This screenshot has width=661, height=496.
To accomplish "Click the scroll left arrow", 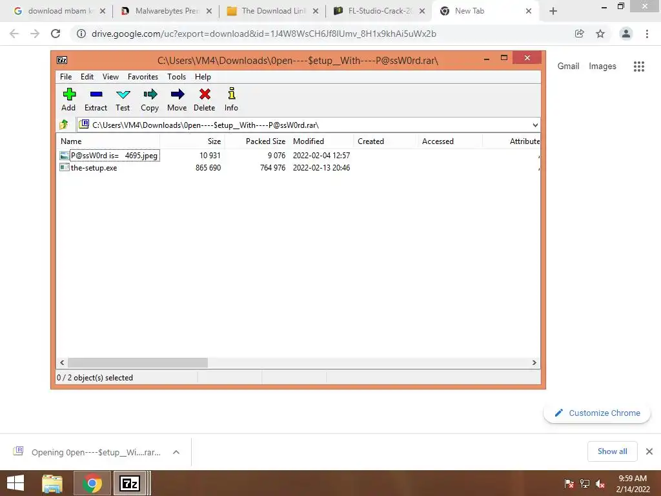I will pyautogui.click(x=63, y=363).
